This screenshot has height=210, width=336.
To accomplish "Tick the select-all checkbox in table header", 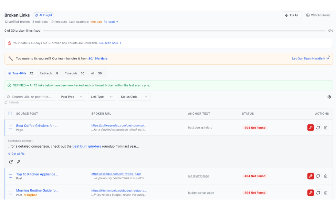I will [x=10, y=114].
